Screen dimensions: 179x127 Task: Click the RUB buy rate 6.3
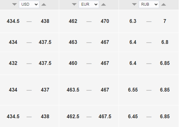[133, 21]
